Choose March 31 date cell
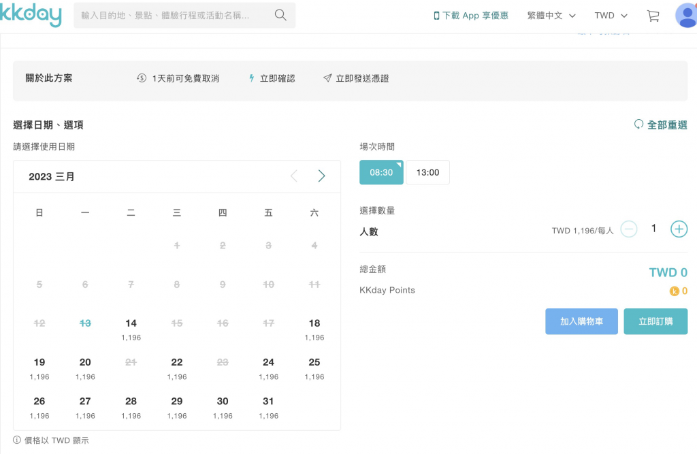This screenshot has width=697, height=454. [x=268, y=408]
